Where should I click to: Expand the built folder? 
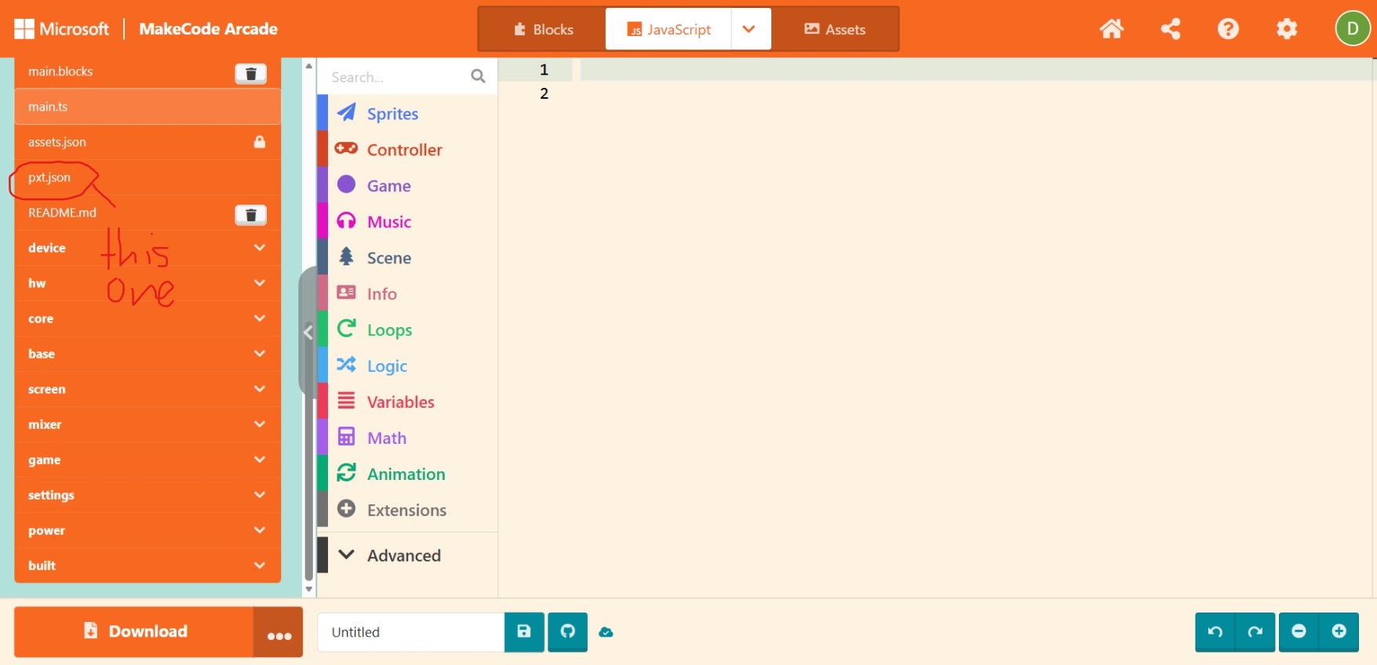click(x=148, y=565)
